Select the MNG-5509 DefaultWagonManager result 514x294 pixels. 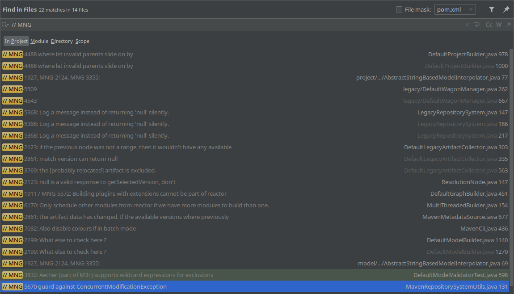click(x=179, y=89)
